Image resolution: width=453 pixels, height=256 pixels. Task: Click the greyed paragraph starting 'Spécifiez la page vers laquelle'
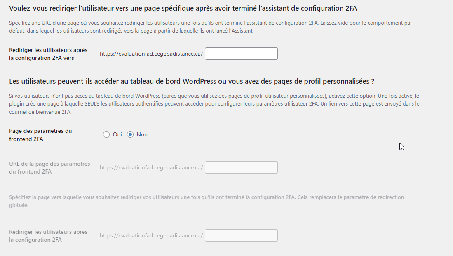click(x=206, y=201)
